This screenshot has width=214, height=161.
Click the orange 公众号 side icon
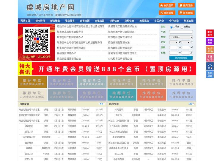point(210,50)
